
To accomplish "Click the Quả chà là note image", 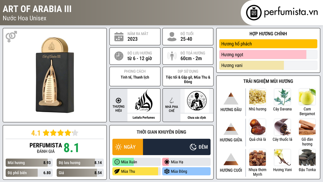I will click(257, 127).
